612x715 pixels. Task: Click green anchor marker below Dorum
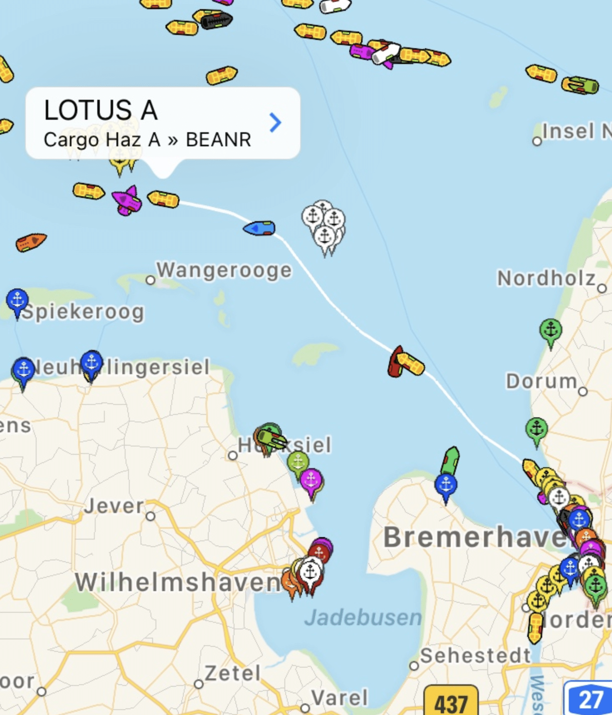click(537, 431)
